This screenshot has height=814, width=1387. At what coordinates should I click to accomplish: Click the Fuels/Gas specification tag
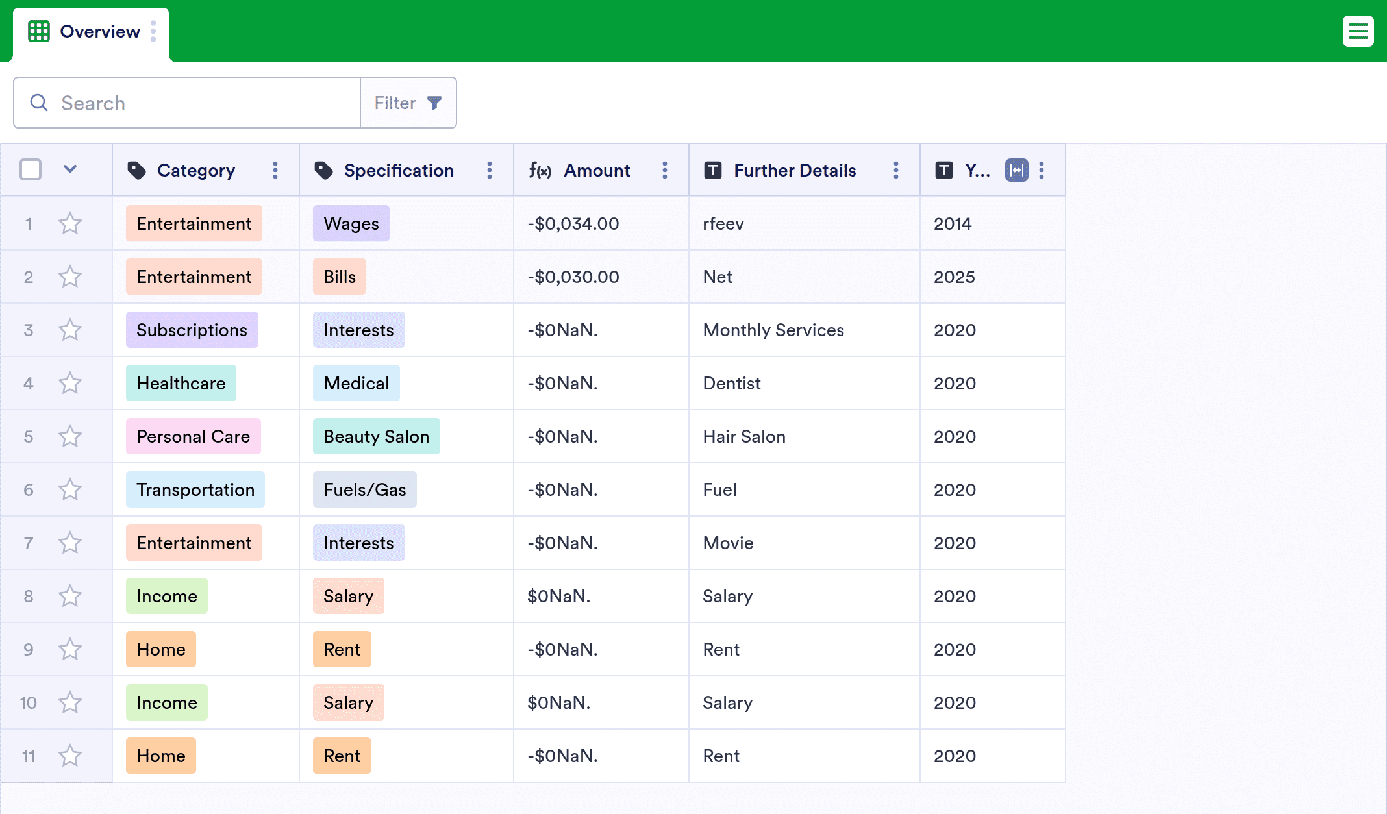[365, 489]
